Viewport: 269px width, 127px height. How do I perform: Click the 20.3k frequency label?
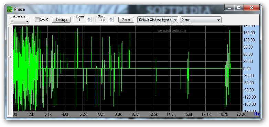[241, 114]
